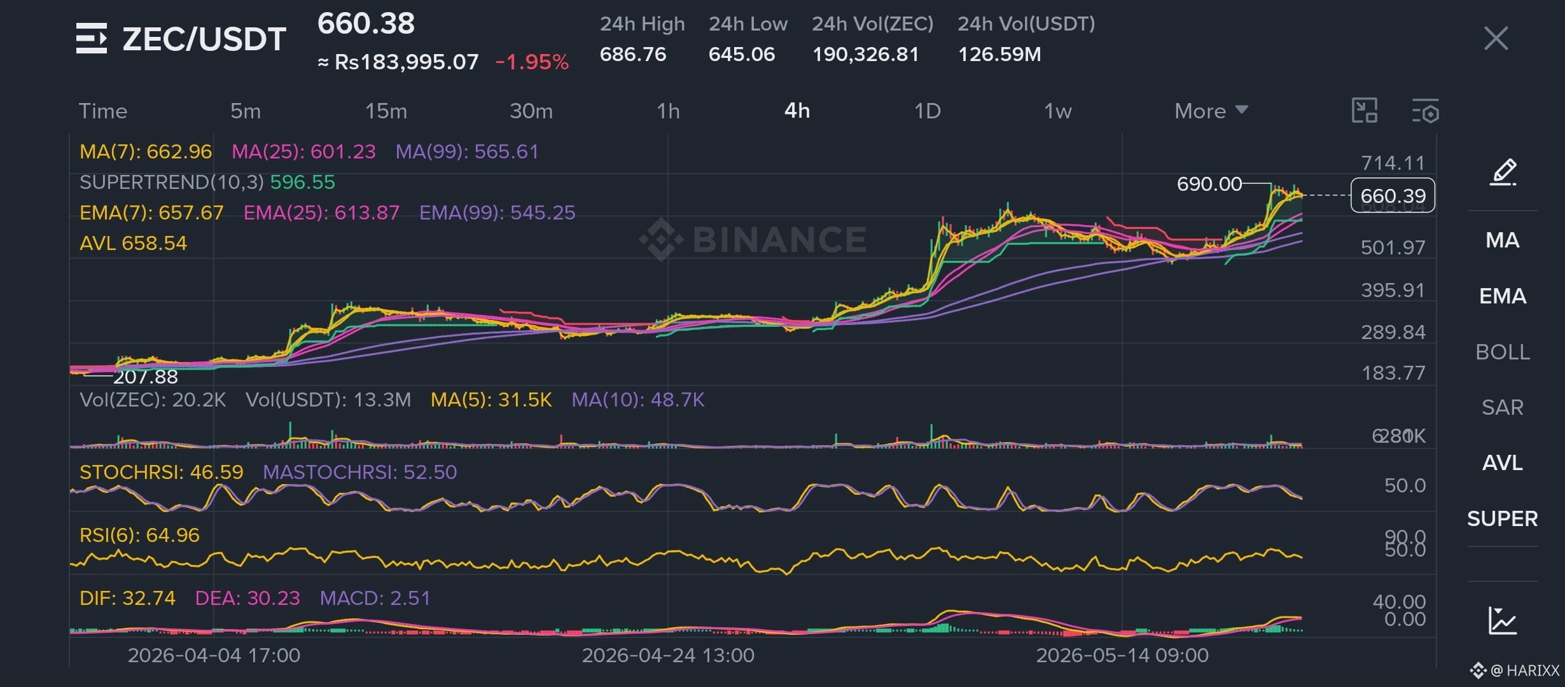
Task: Click the DEA: 30.23 label
Action: pyautogui.click(x=247, y=599)
